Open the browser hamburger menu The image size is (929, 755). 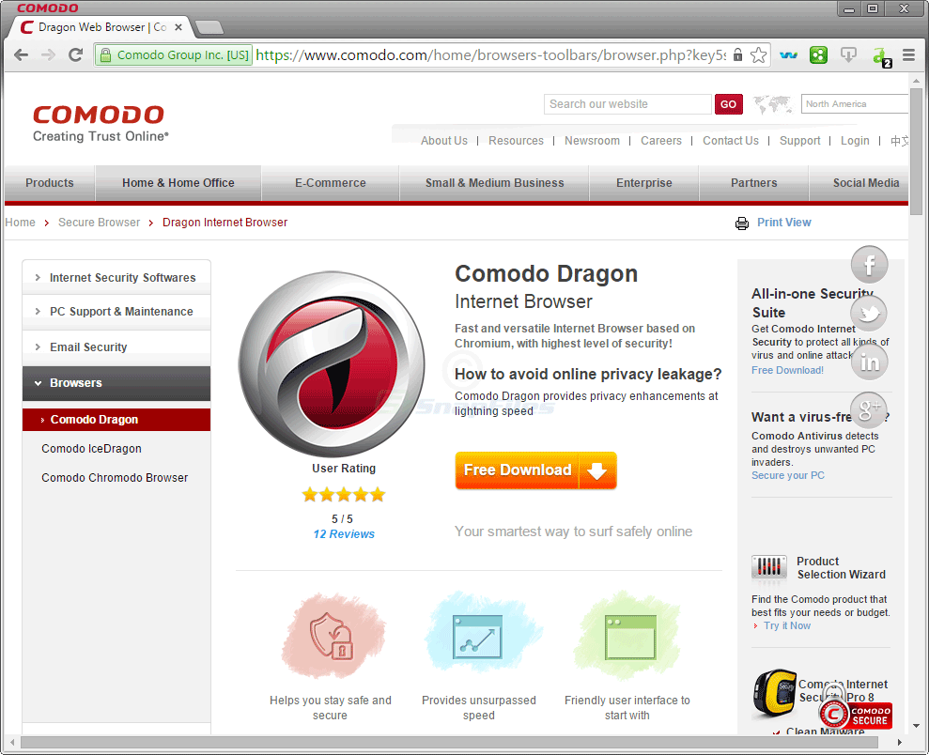click(909, 55)
